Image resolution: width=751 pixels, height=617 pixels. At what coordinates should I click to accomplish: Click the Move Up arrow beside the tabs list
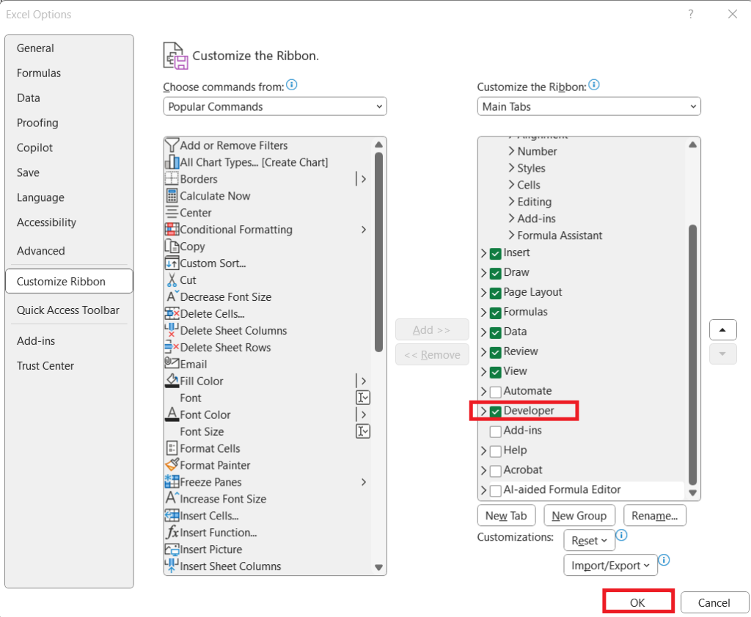(722, 329)
